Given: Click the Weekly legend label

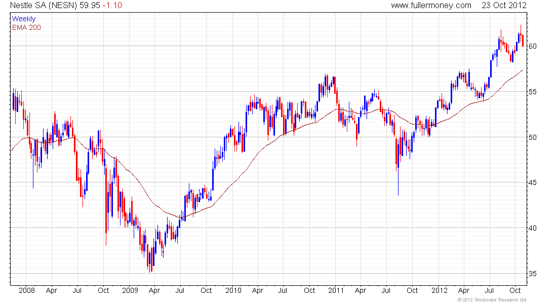Looking at the screenshot, I should click(x=24, y=19).
